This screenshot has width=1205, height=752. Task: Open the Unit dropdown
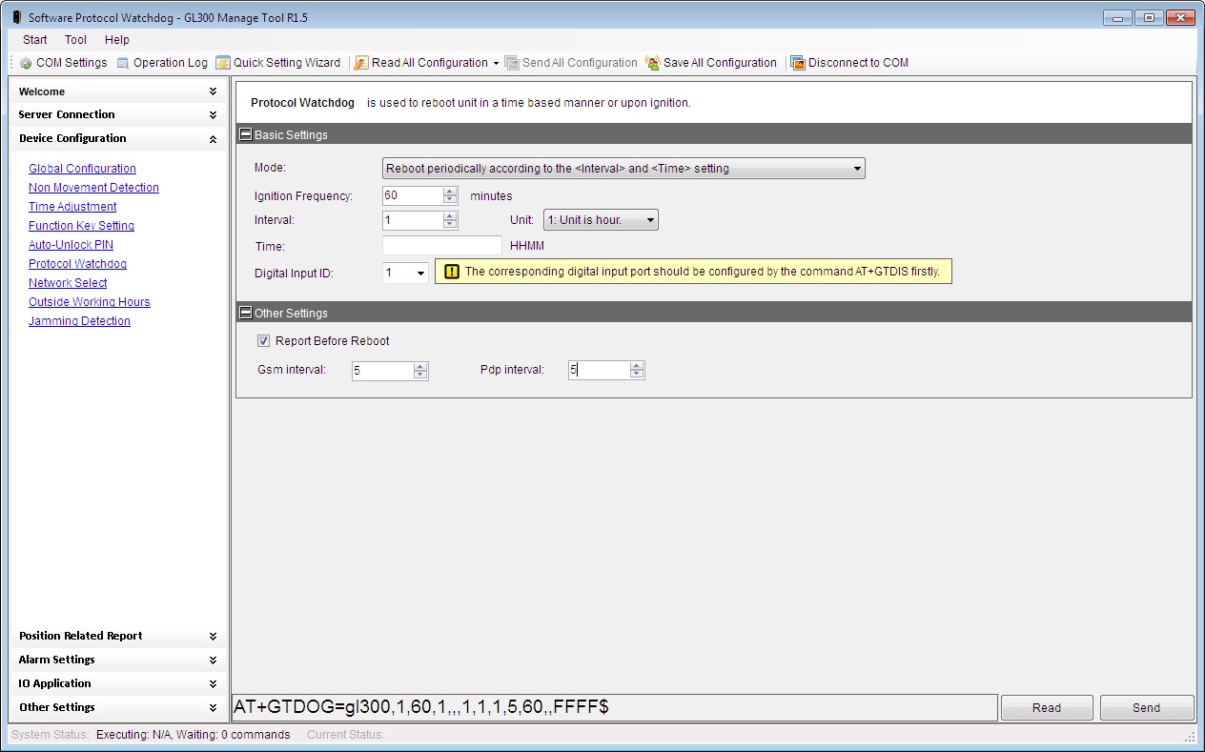tap(650, 220)
